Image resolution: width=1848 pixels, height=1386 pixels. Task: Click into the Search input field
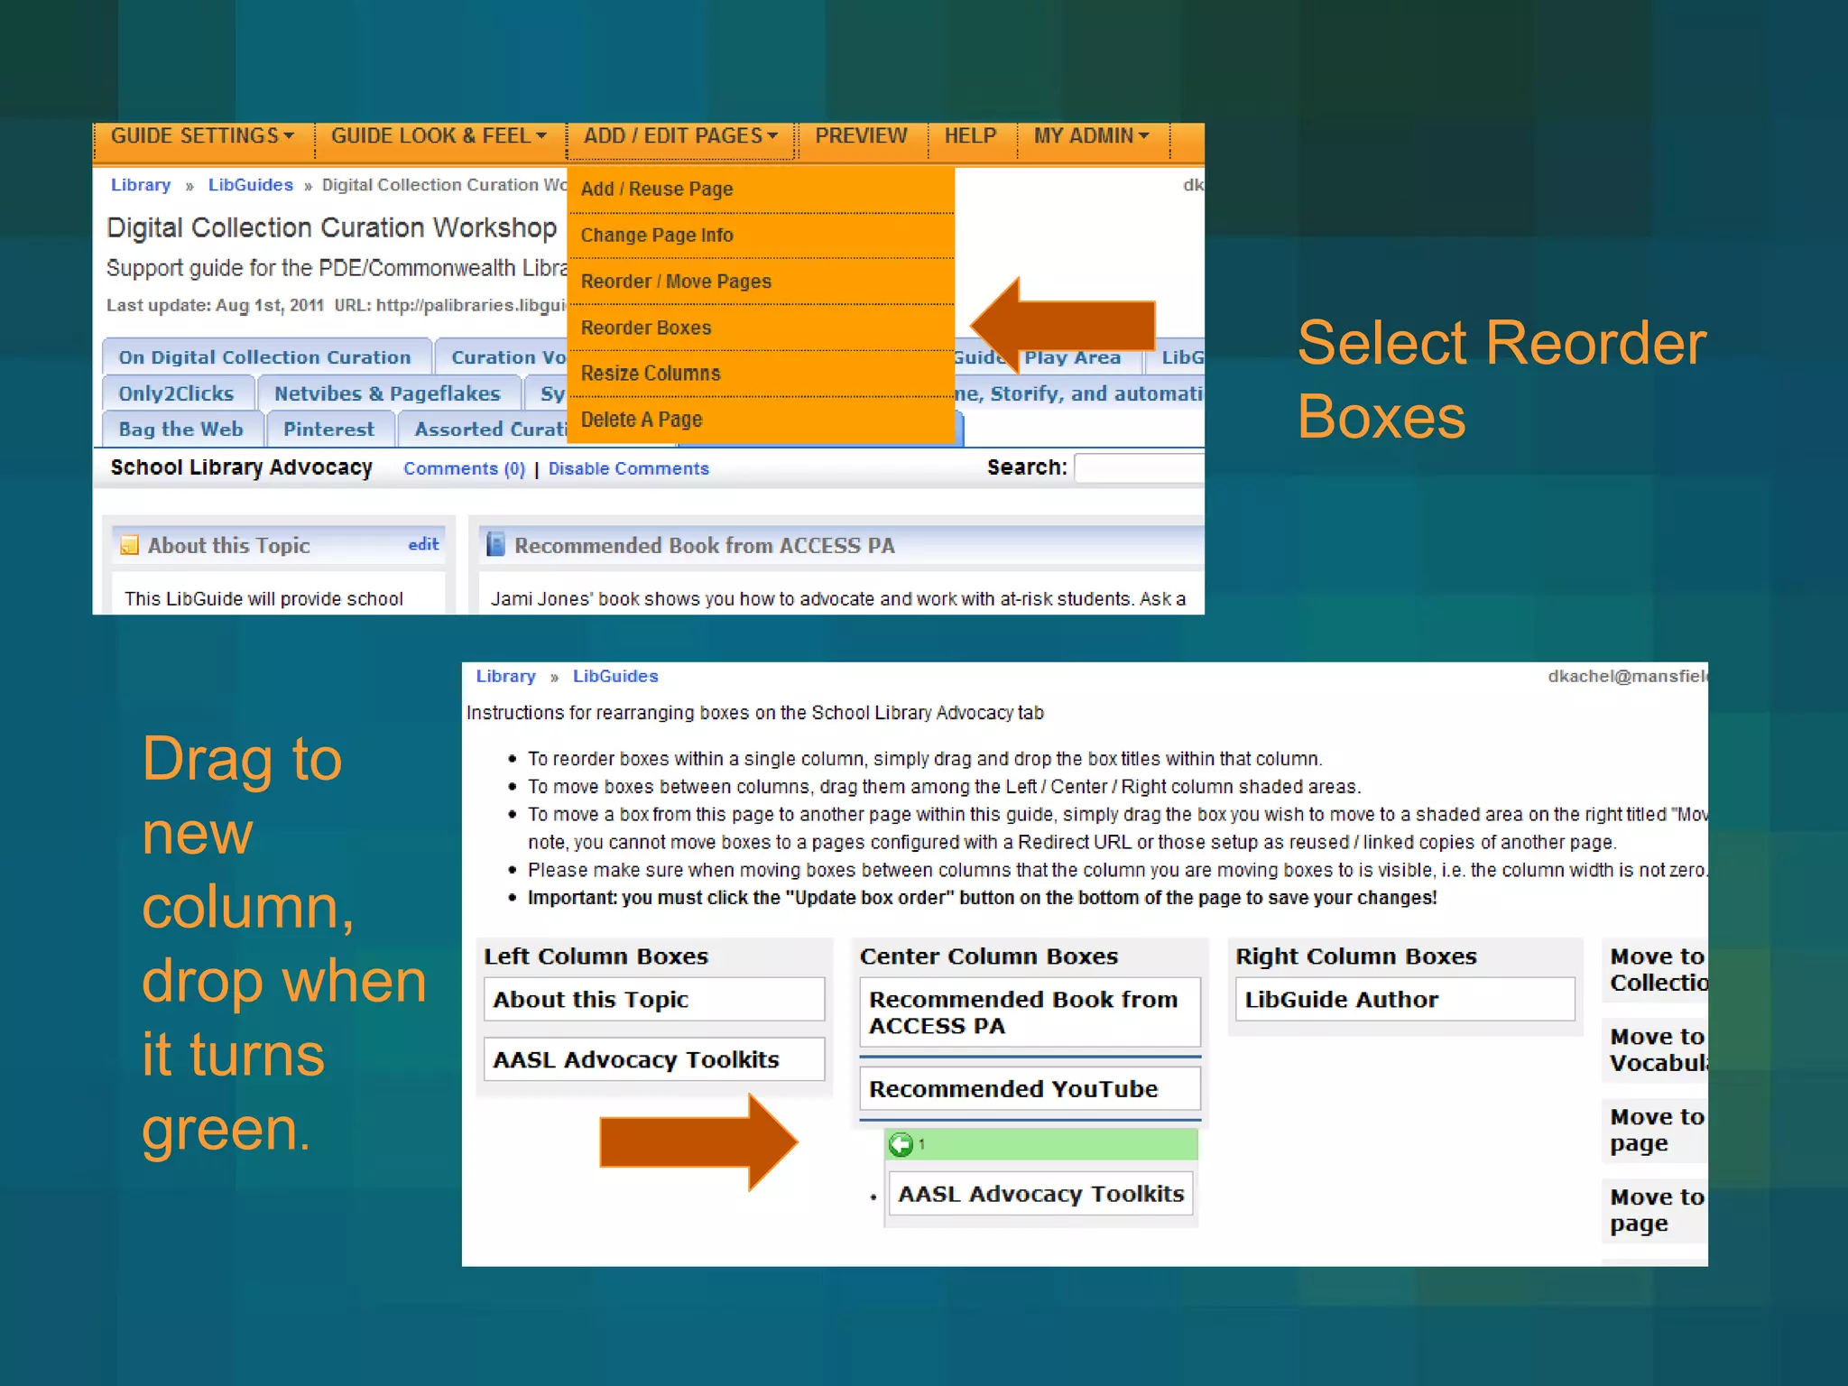click(x=1139, y=468)
